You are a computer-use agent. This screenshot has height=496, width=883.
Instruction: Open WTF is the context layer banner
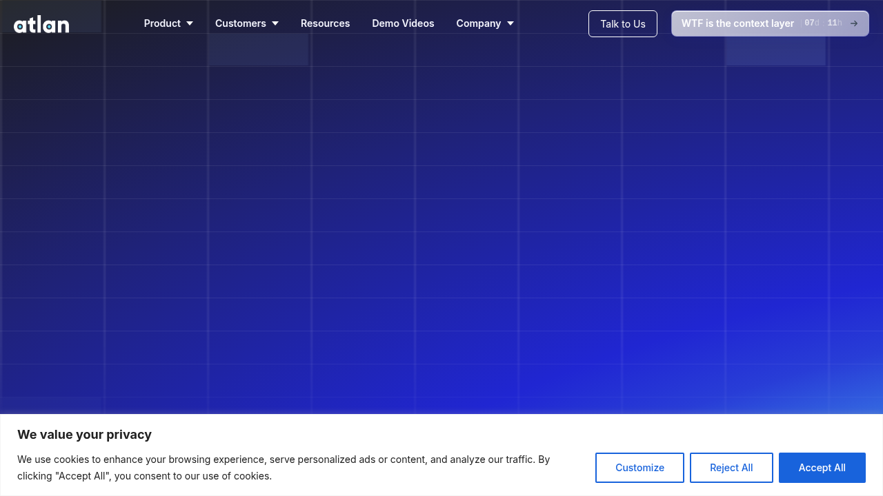770,23
